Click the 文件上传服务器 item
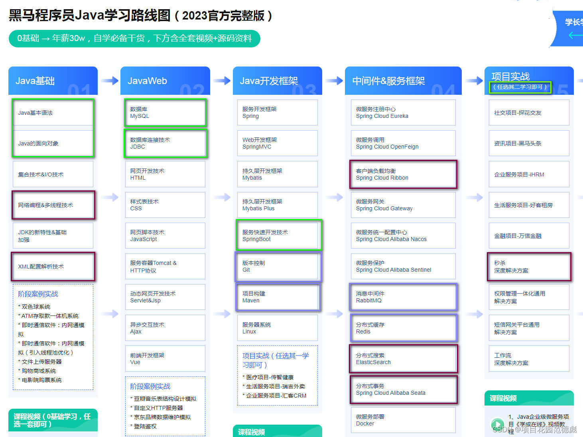 tap(40, 362)
